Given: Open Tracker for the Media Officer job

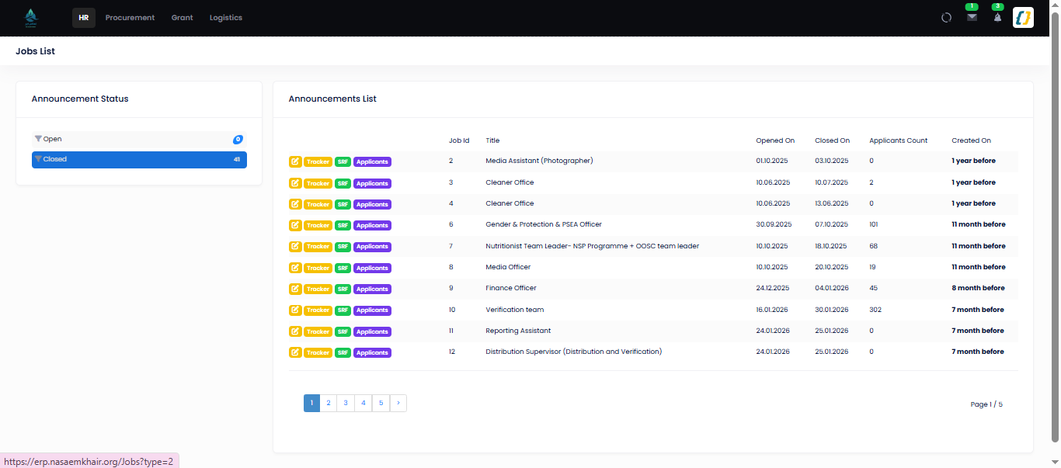Looking at the screenshot, I should click(x=318, y=268).
